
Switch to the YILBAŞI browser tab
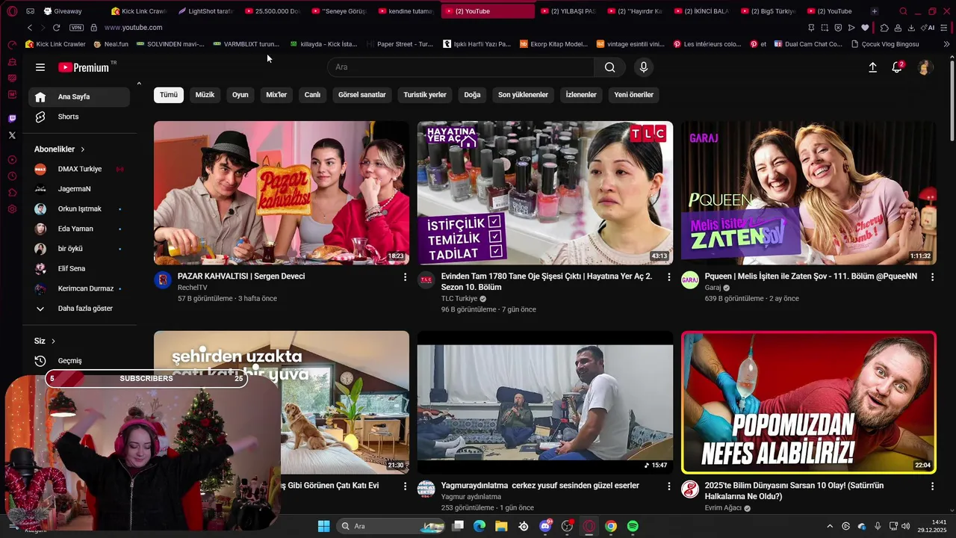[569, 11]
